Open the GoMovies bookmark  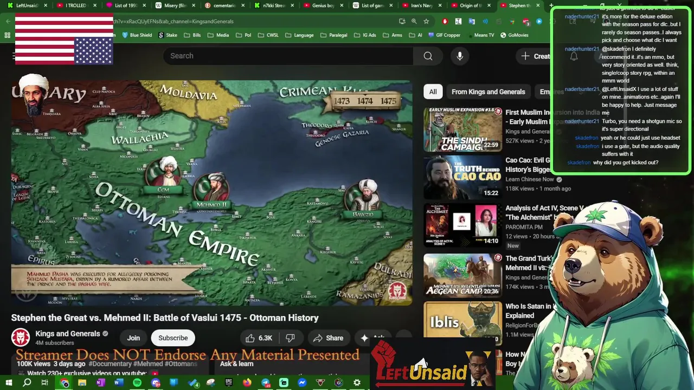tap(514, 35)
